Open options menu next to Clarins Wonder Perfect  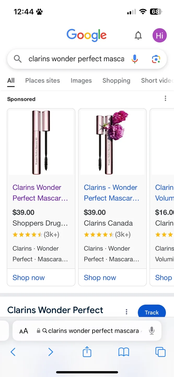126,312
